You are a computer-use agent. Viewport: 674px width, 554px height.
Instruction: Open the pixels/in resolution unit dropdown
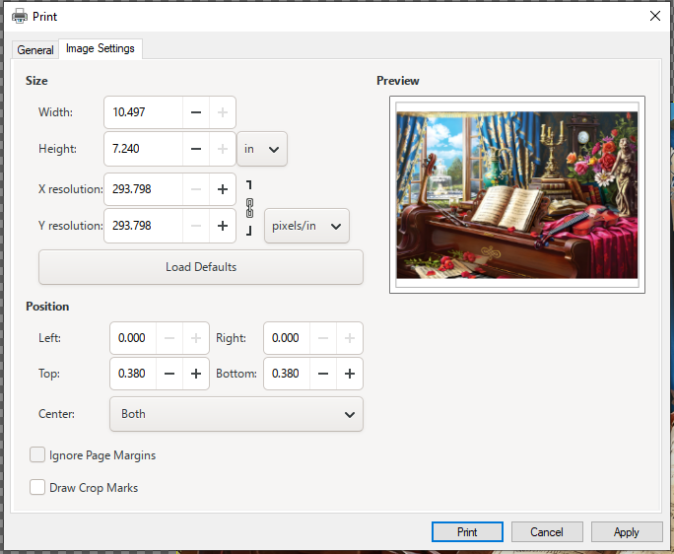[x=307, y=226]
